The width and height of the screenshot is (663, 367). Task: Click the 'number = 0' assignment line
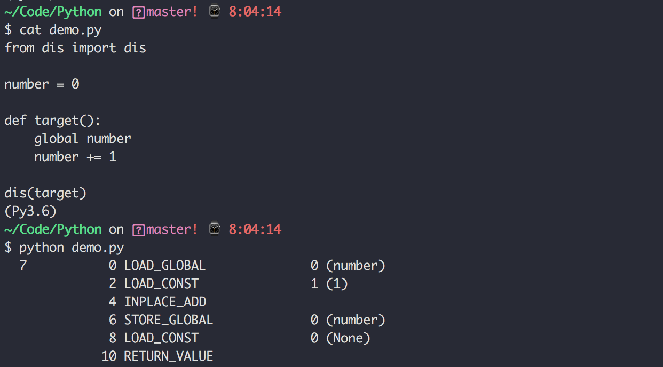tap(42, 84)
